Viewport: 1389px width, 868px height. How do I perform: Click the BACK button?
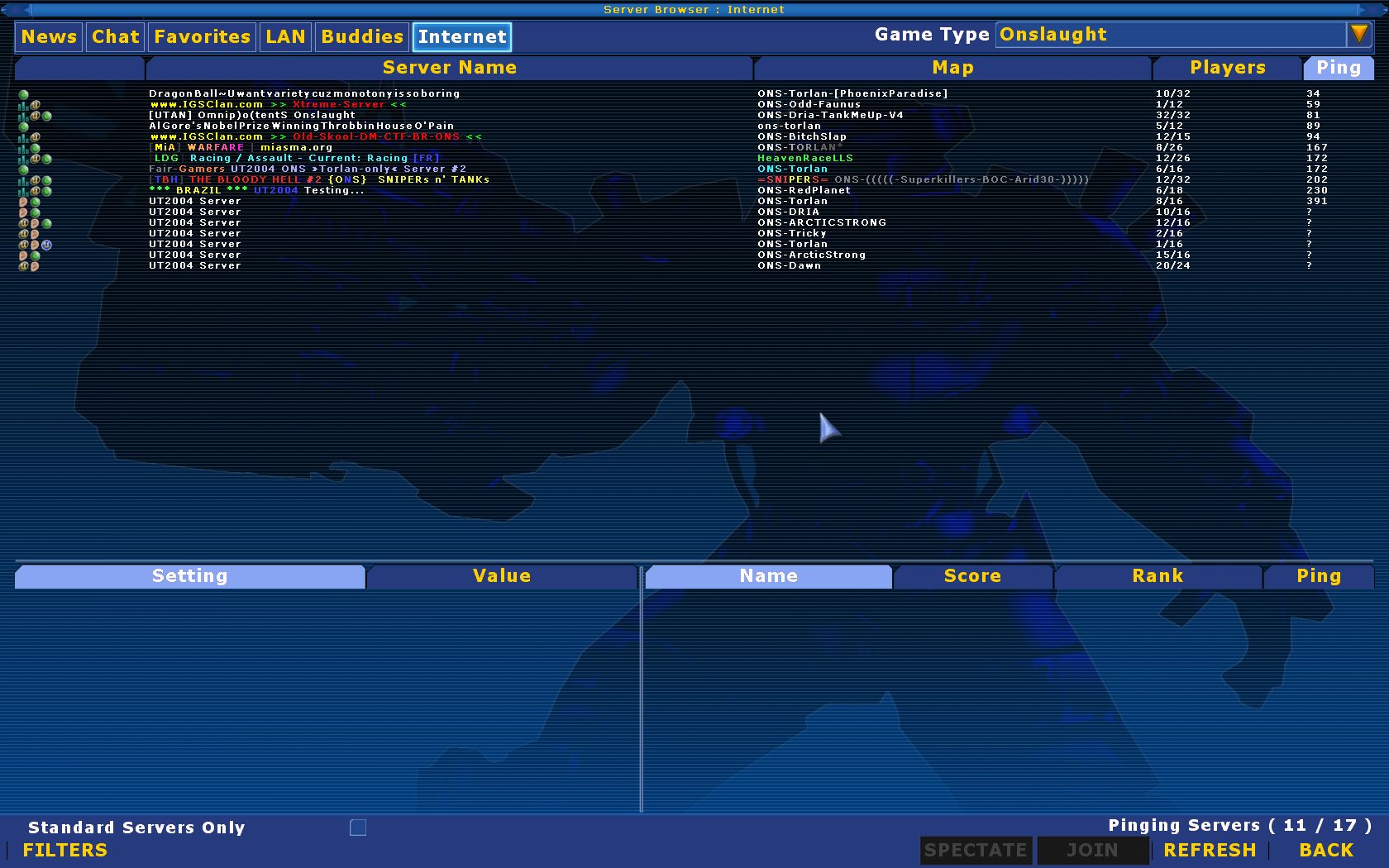[x=1326, y=850]
